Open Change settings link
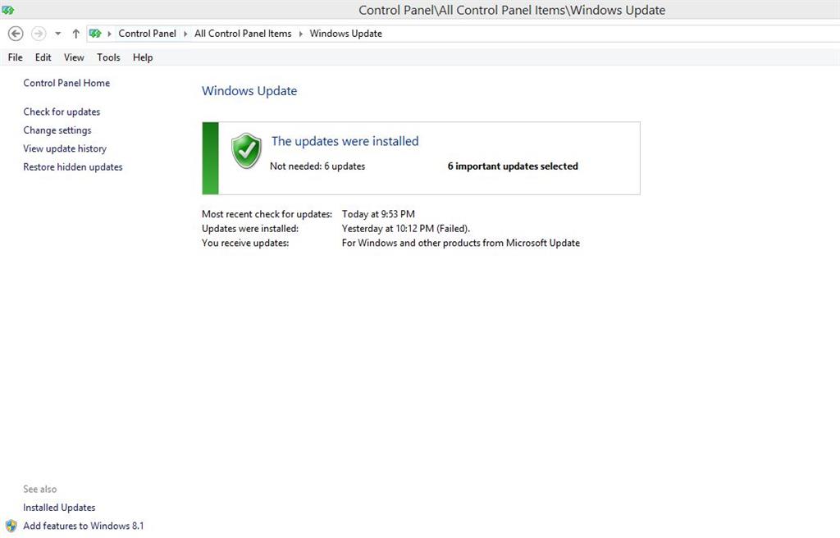Image resolution: width=840 pixels, height=538 pixels. coord(57,130)
